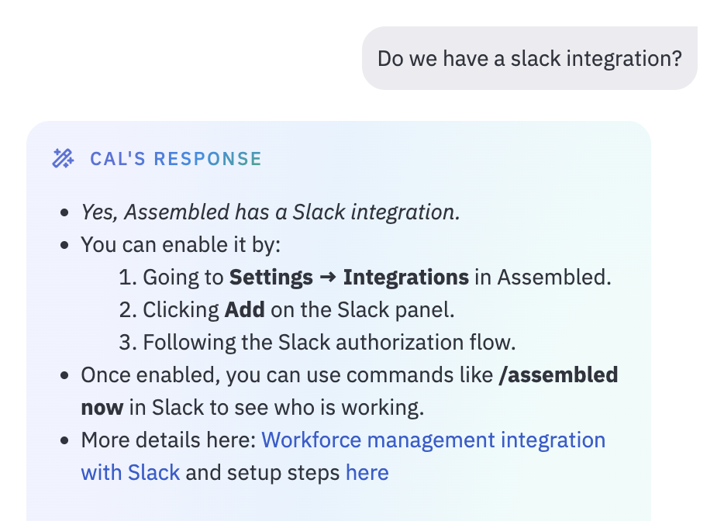Click "in Assembled." at end of step 1
The height and width of the screenshot is (521, 724).
pos(543,278)
